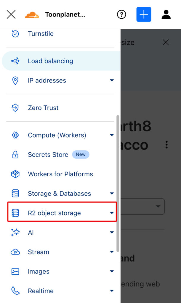Expand the R2 object storage arrow
Viewport: 181px width, 303px height.
112,213
